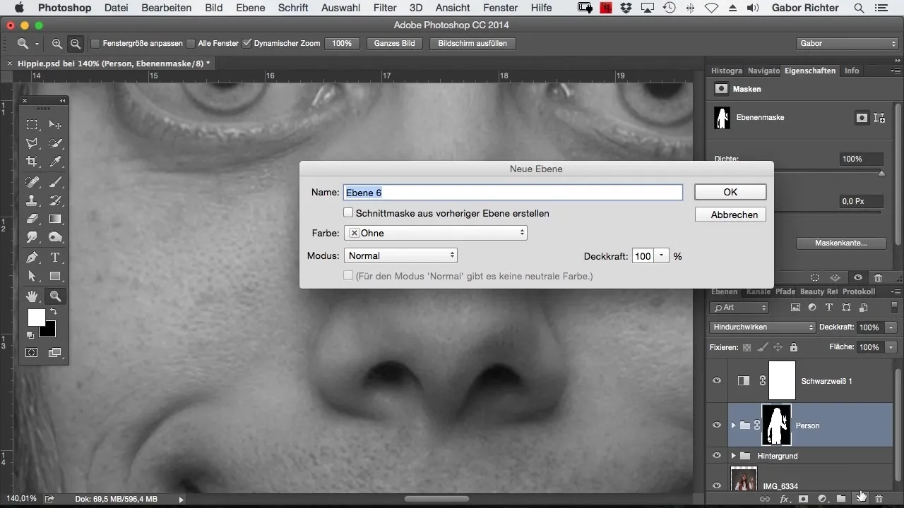The height and width of the screenshot is (508, 904).
Task: Select the History Brush tool
Action: pos(55,200)
